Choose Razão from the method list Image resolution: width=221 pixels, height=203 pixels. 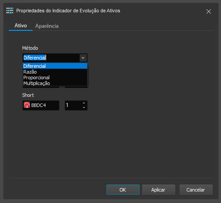click(x=55, y=72)
